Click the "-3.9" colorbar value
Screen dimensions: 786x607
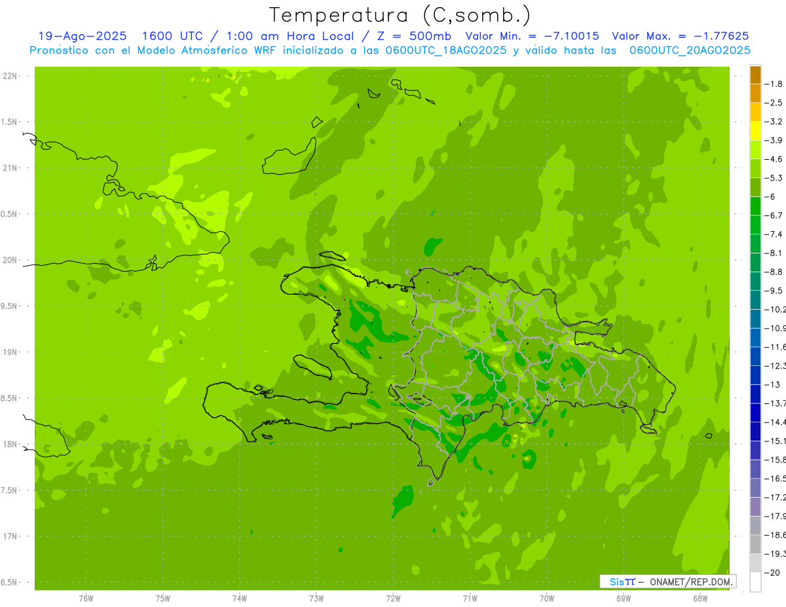[775, 140]
